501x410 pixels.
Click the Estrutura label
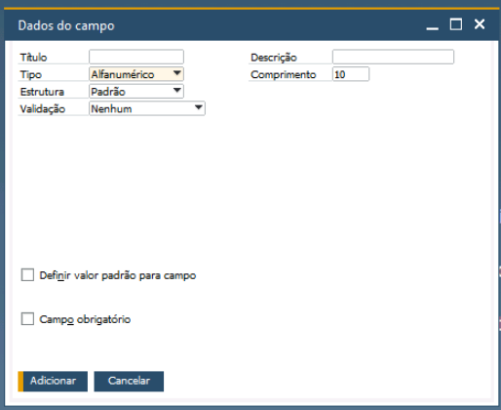click(42, 92)
